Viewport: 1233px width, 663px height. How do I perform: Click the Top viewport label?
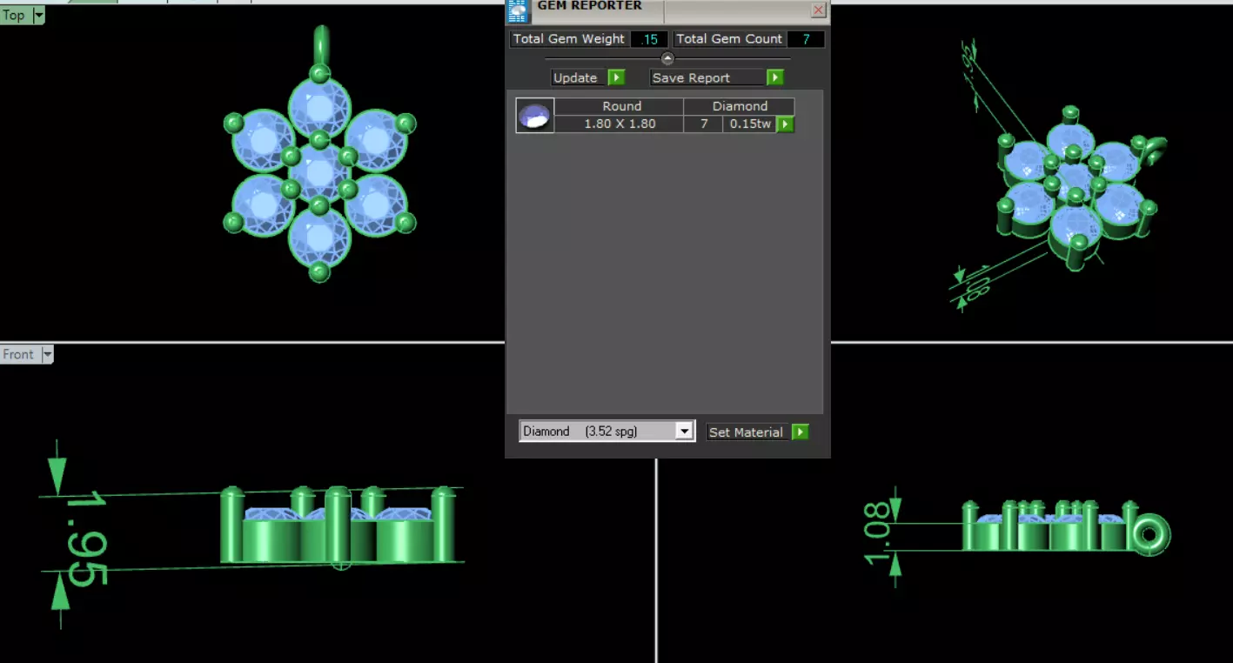point(14,15)
